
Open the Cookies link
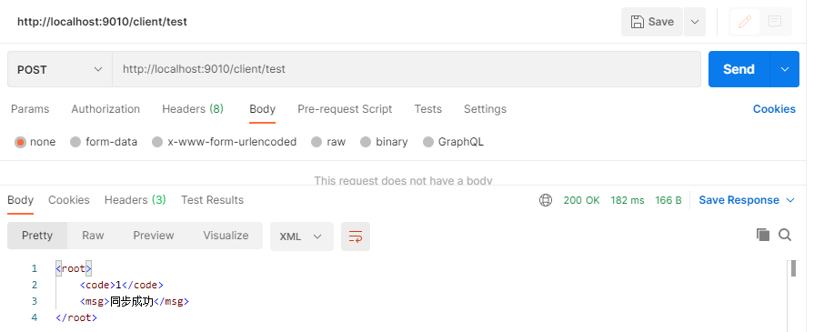click(x=774, y=109)
